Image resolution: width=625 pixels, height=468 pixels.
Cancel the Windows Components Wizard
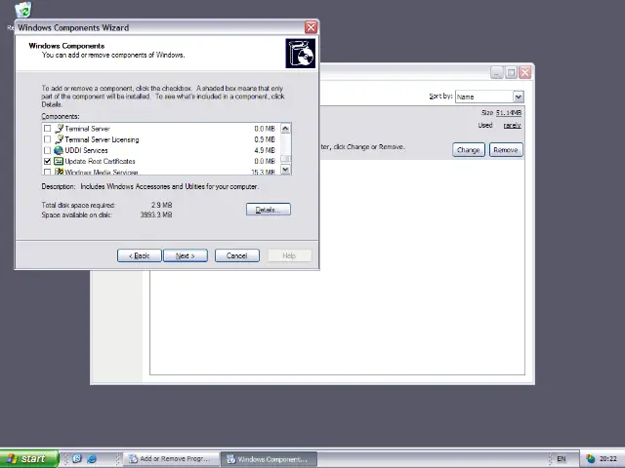pos(237,255)
